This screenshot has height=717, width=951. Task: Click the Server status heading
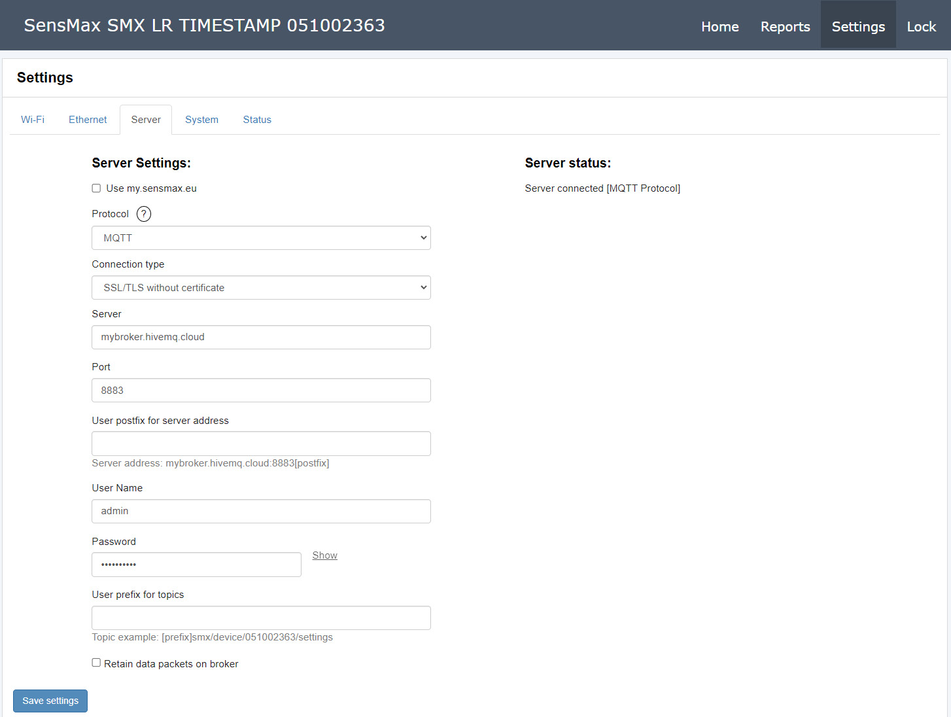(568, 163)
